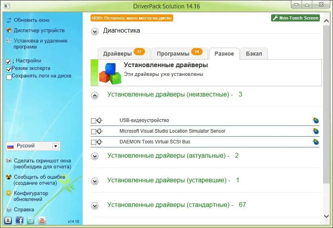Open the Бэкап tab
The image size is (333, 228).
[x=254, y=54]
